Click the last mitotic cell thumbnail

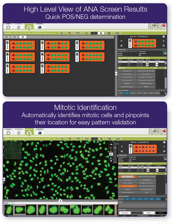(x=110, y=210)
